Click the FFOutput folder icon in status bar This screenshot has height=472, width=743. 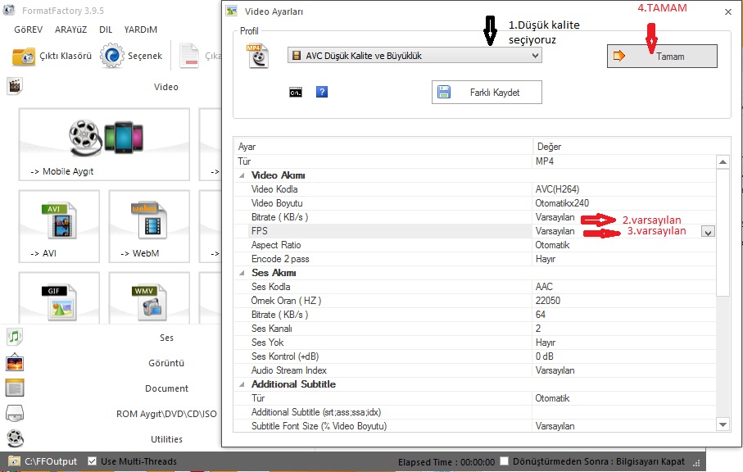pyautogui.click(x=14, y=461)
